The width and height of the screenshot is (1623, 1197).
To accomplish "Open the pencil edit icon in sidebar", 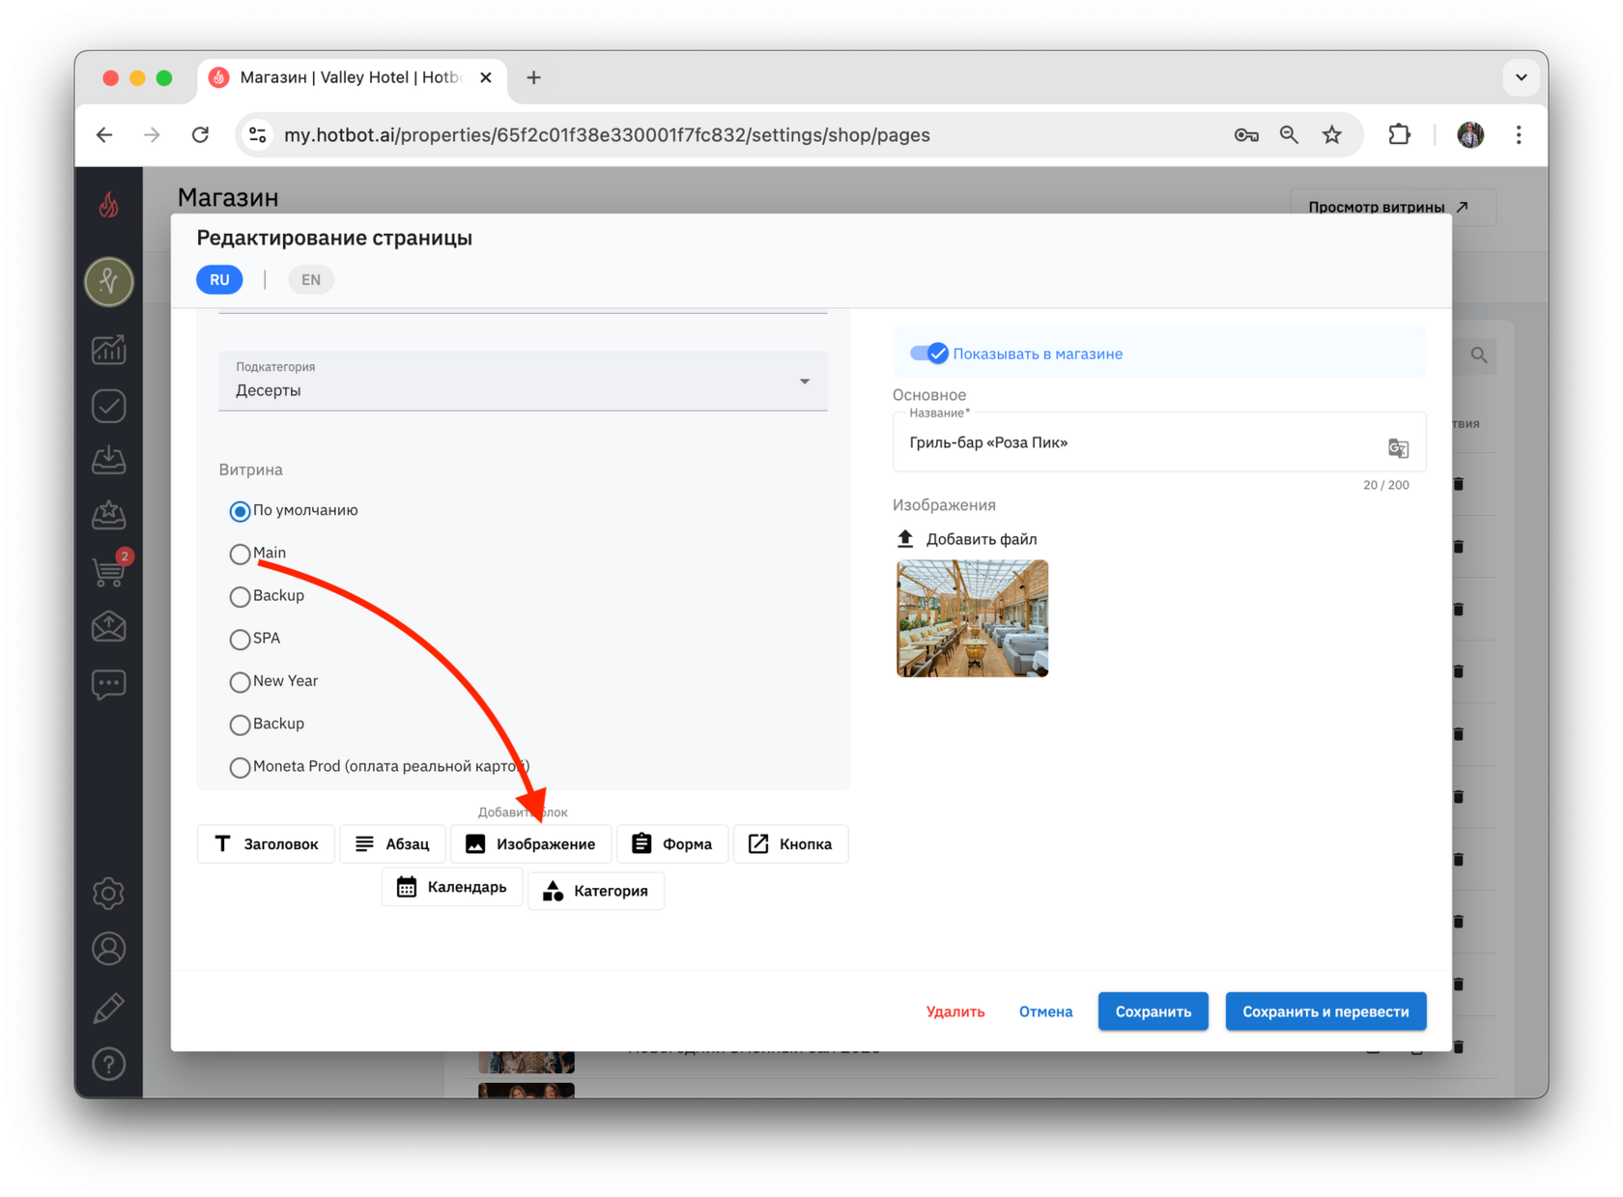I will tap(109, 1008).
